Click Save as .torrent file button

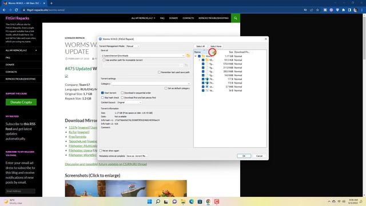(137, 156)
